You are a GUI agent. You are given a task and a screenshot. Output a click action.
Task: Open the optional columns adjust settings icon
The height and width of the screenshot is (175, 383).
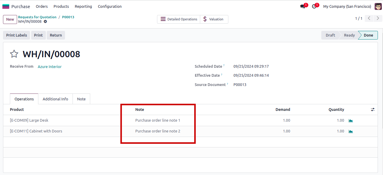point(373,110)
